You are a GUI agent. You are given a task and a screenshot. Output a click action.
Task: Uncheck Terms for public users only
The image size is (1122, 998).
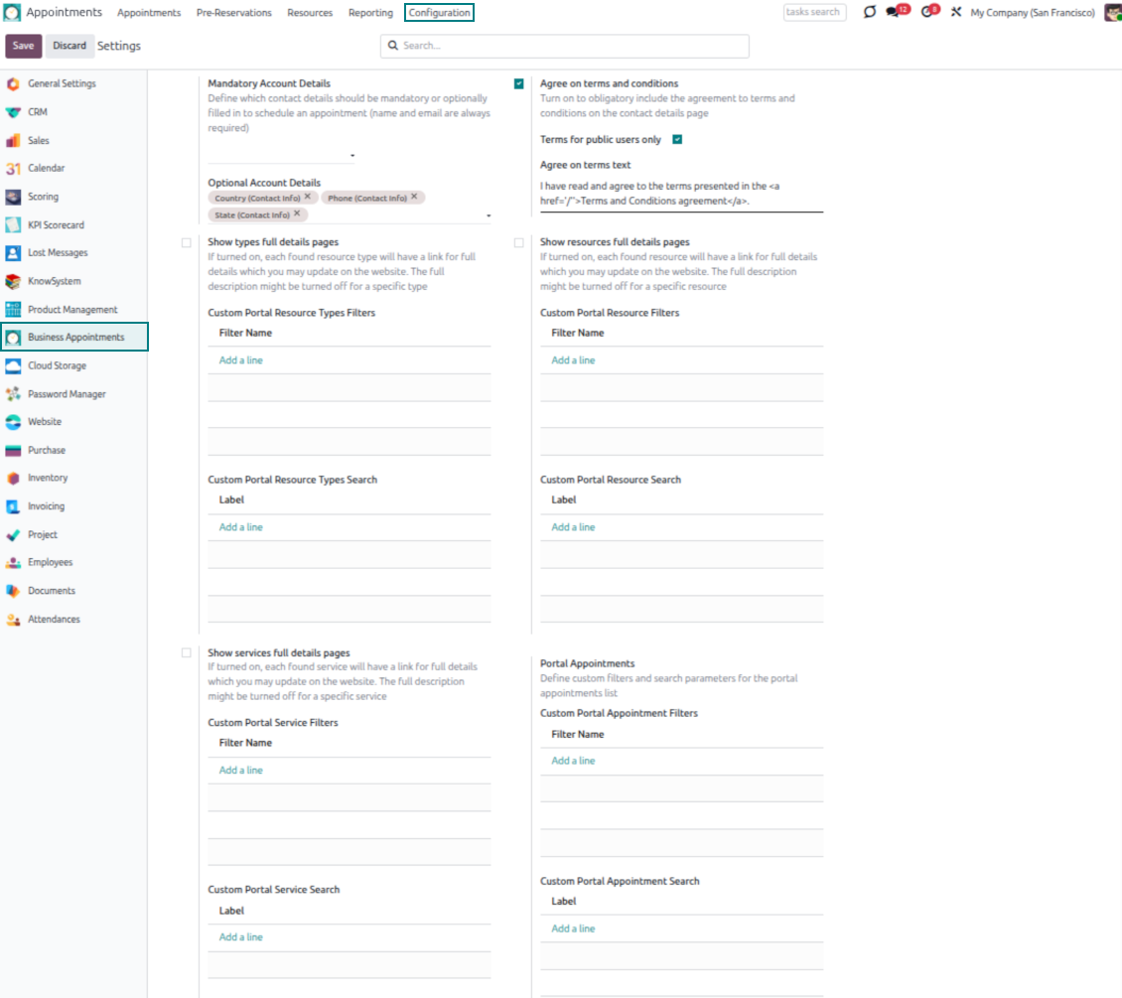[677, 140]
